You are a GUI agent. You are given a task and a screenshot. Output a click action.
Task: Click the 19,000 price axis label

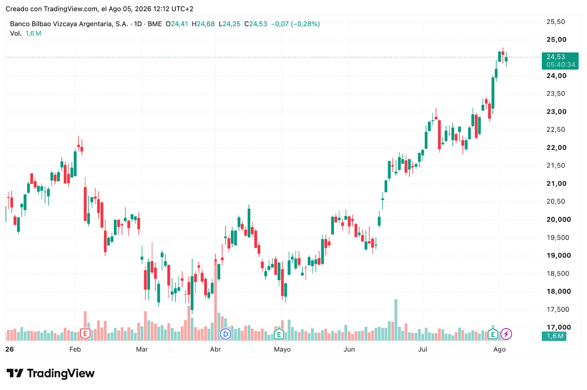click(x=558, y=255)
